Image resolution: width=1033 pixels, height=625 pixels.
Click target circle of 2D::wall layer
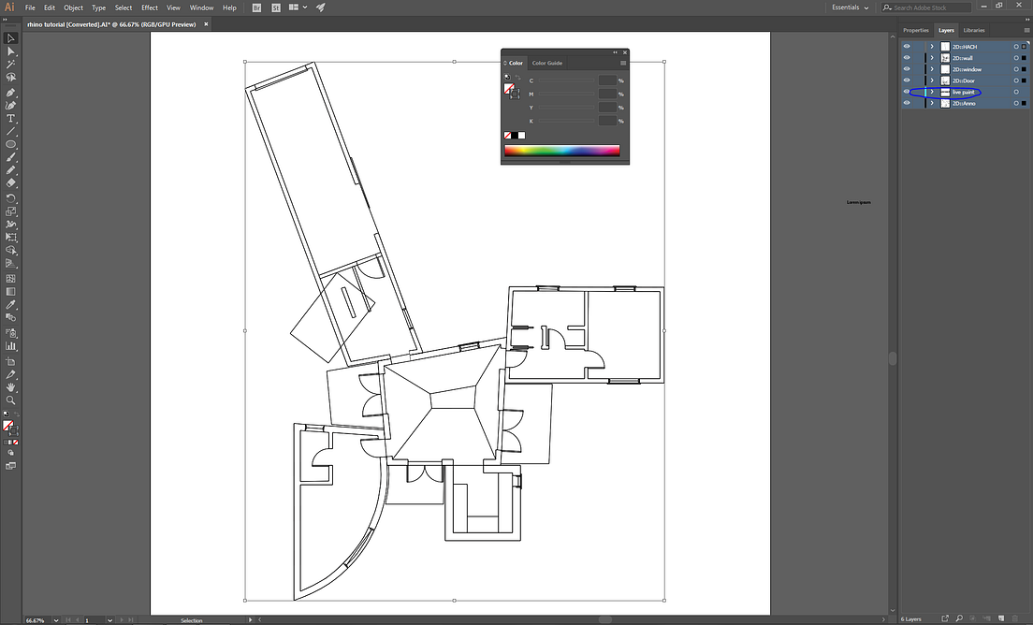click(x=1016, y=58)
